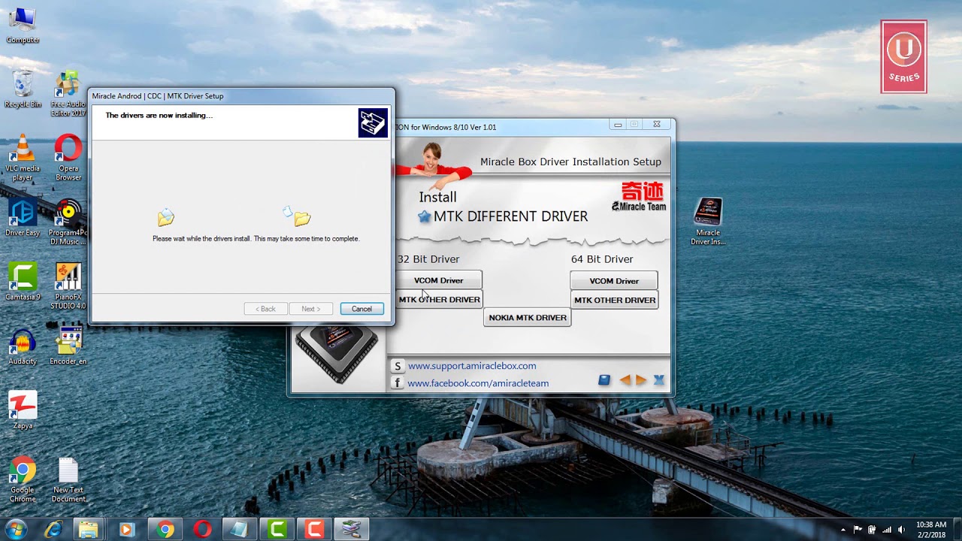Click the Facebook icon in Miracle Box window
962x541 pixels.
(398, 383)
